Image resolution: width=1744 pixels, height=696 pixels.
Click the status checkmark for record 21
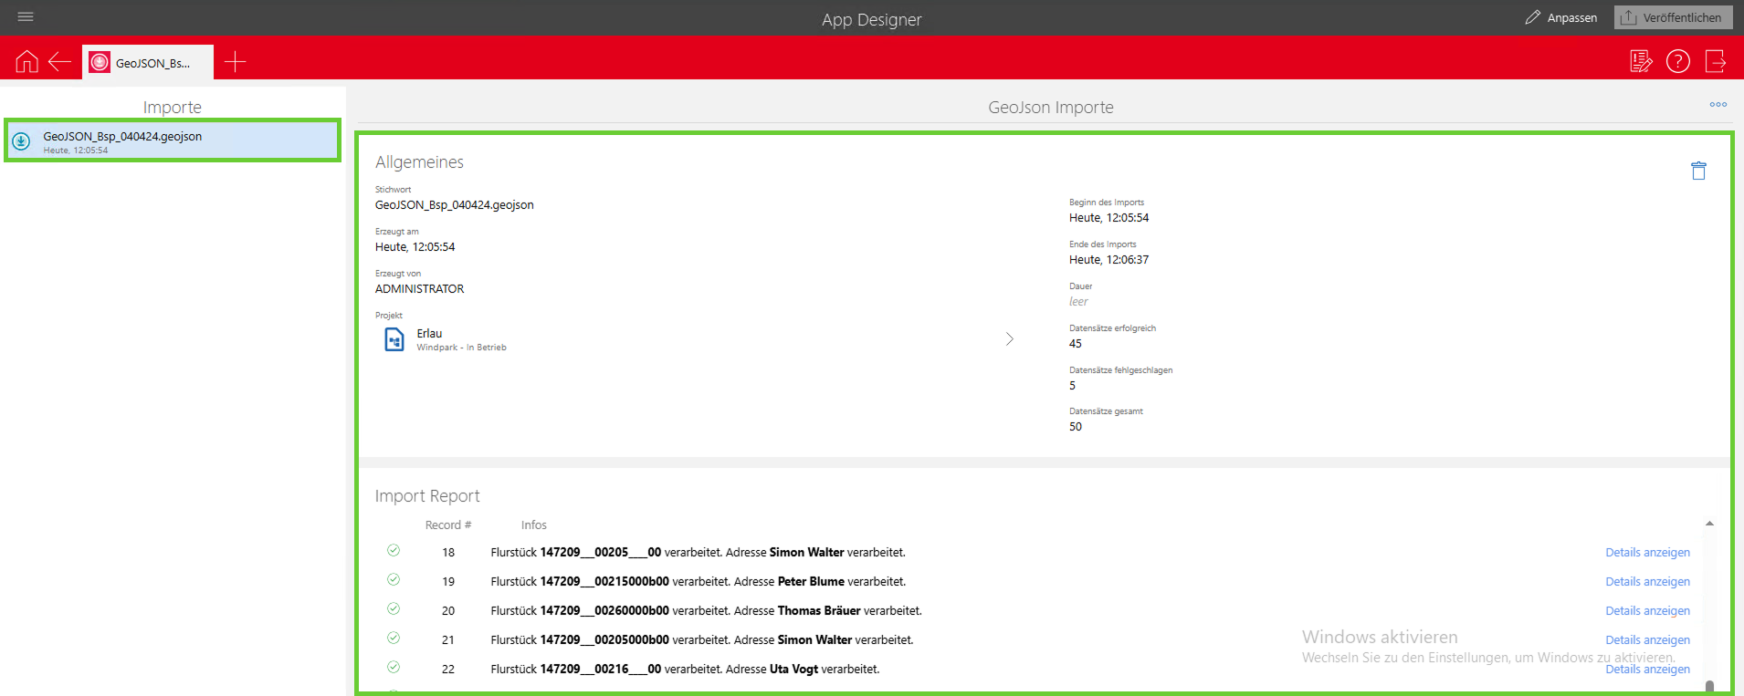click(394, 639)
